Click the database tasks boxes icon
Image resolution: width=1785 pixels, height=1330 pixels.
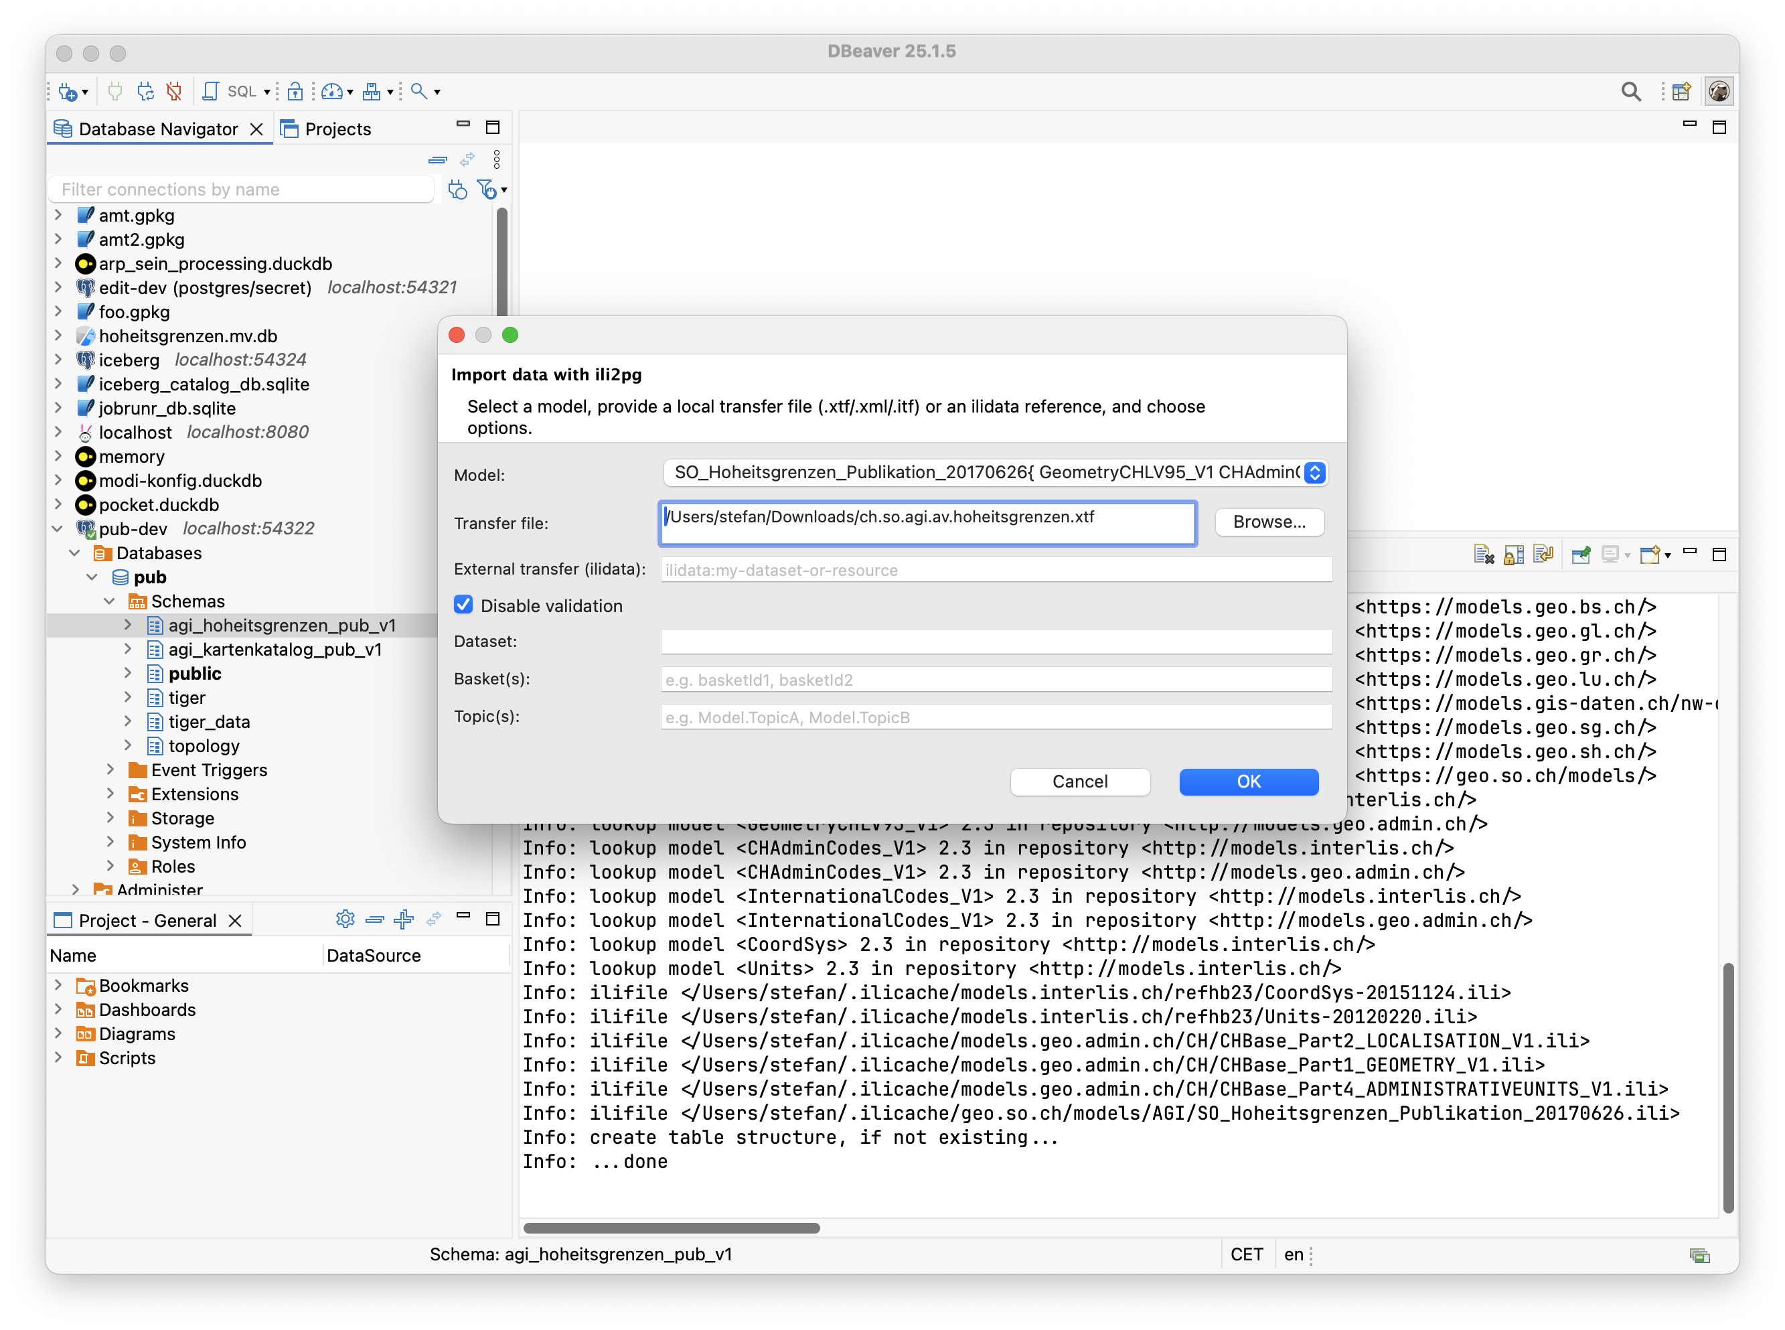pyautogui.click(x=371, y=91)
